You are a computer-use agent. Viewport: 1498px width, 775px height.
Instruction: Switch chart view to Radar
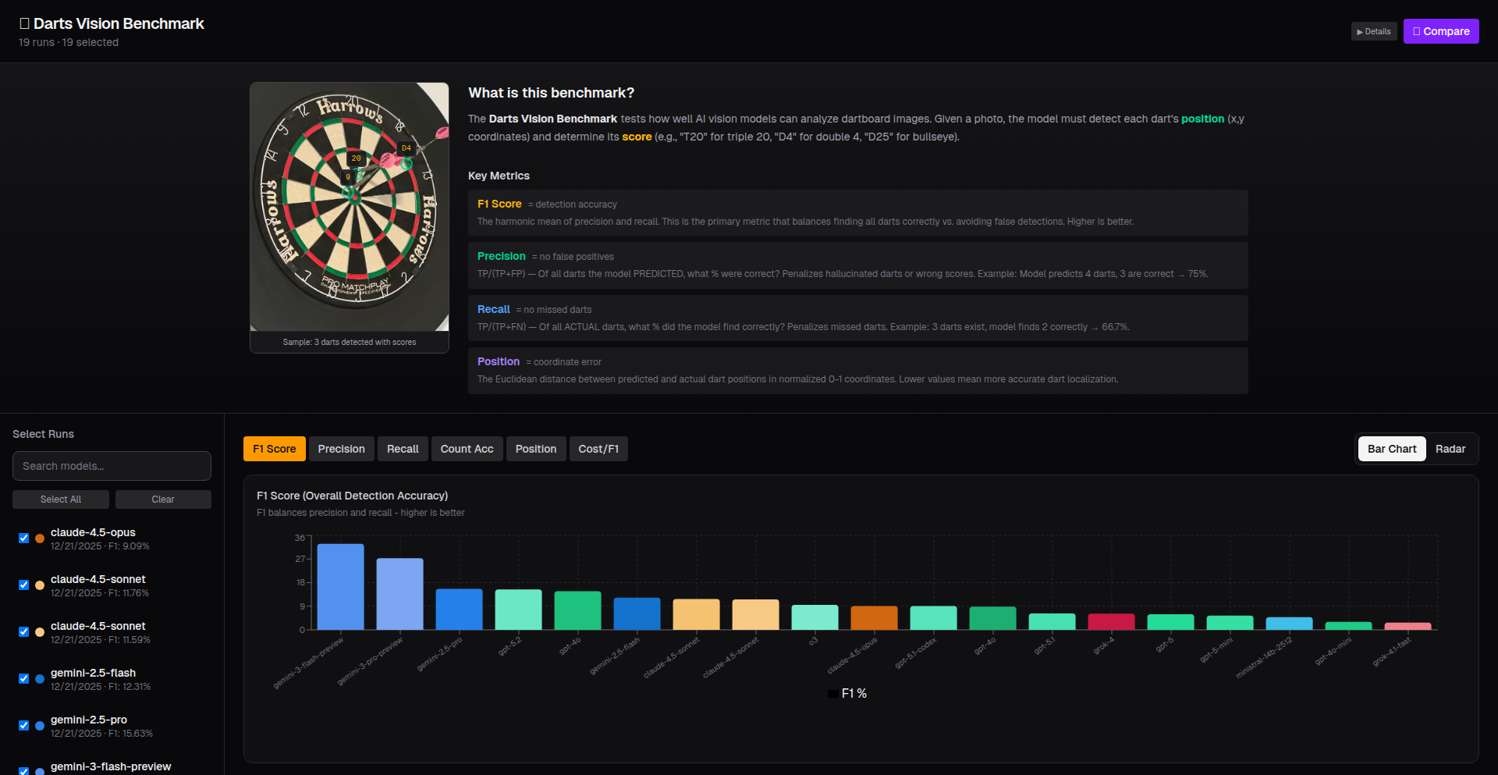click(1450, 449)
